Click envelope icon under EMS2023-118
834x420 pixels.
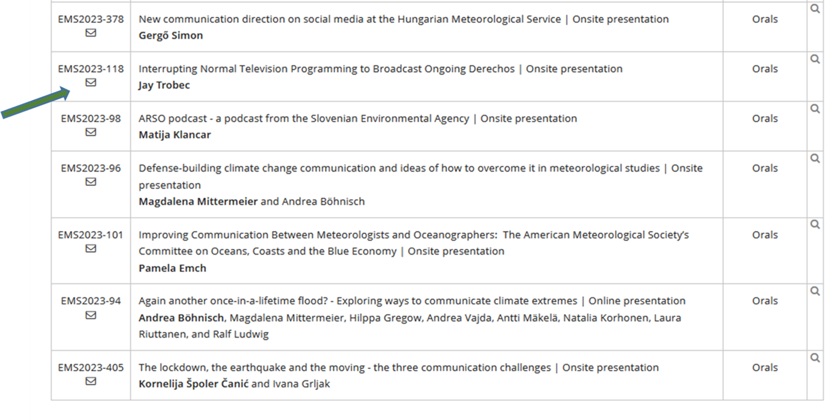coord(91,83)
